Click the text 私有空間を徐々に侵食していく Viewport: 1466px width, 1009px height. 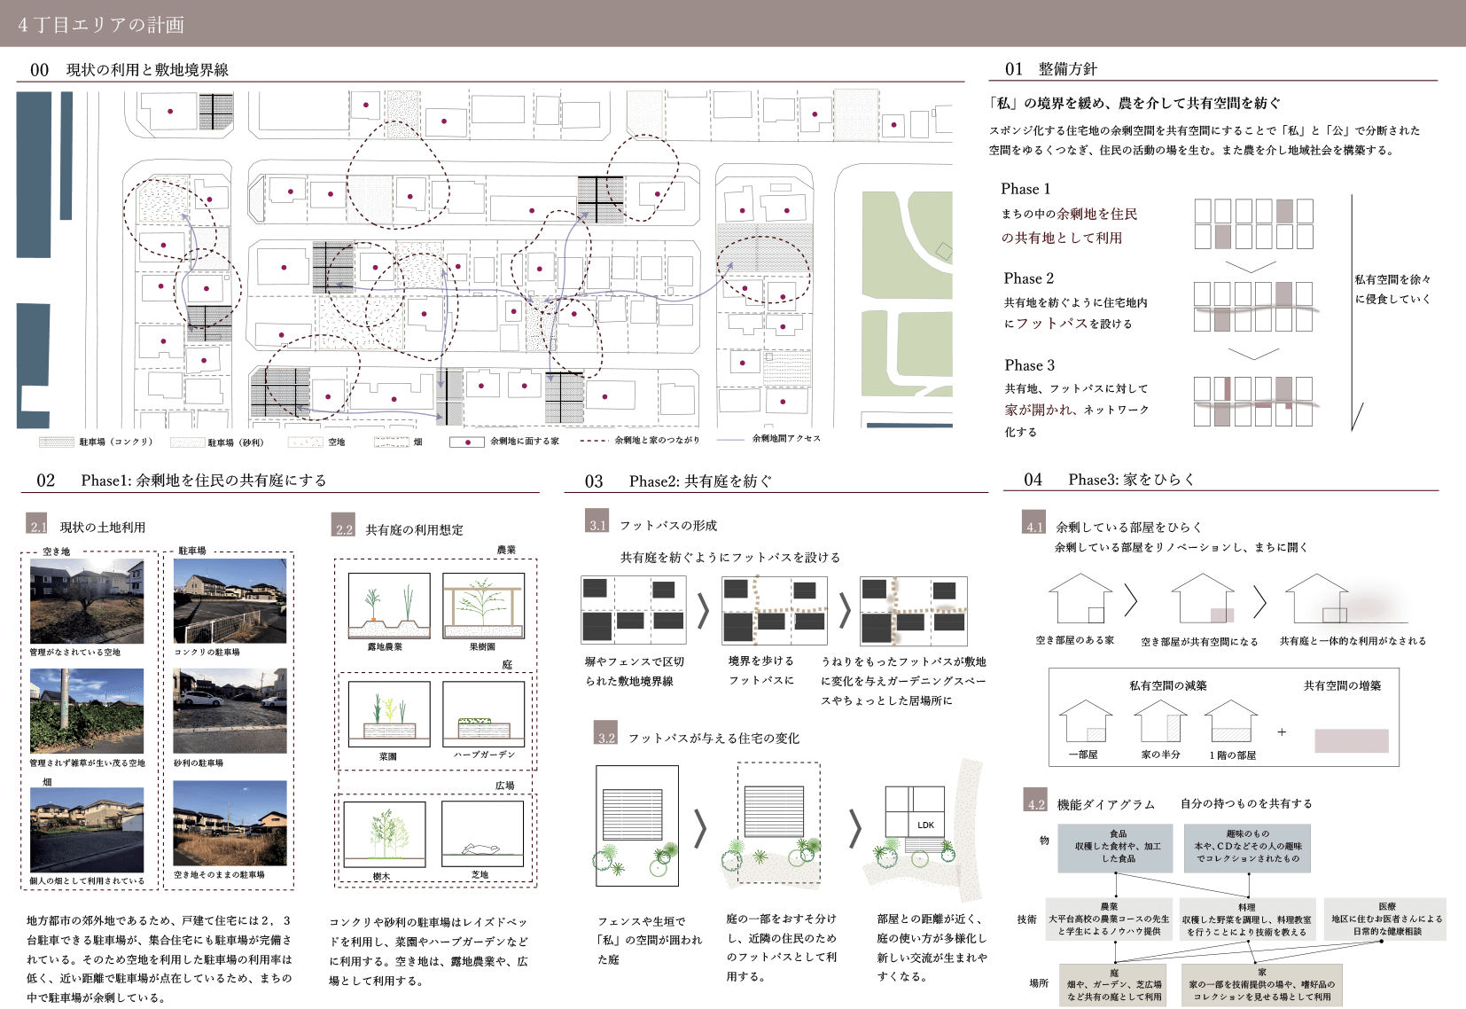[1392, 289]
